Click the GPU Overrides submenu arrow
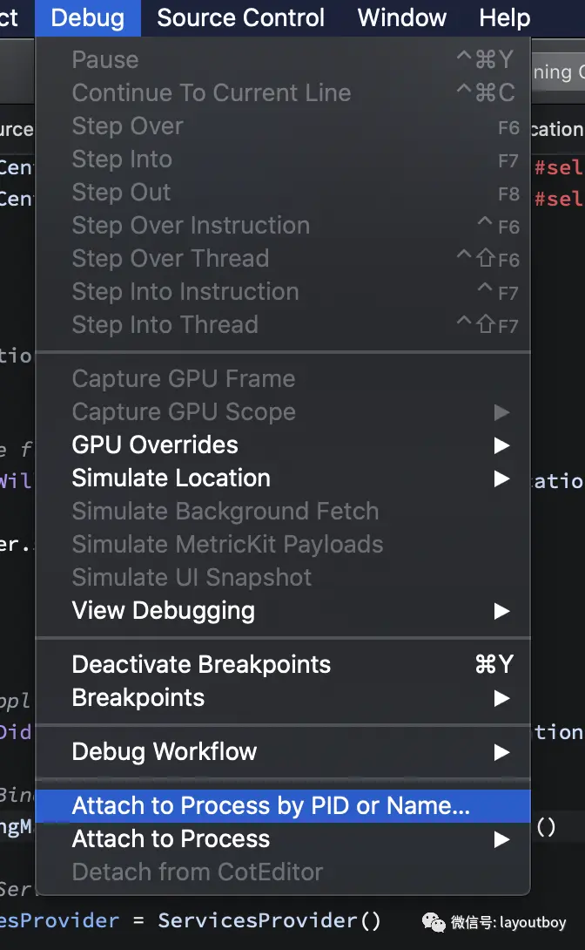 (501, 445)
